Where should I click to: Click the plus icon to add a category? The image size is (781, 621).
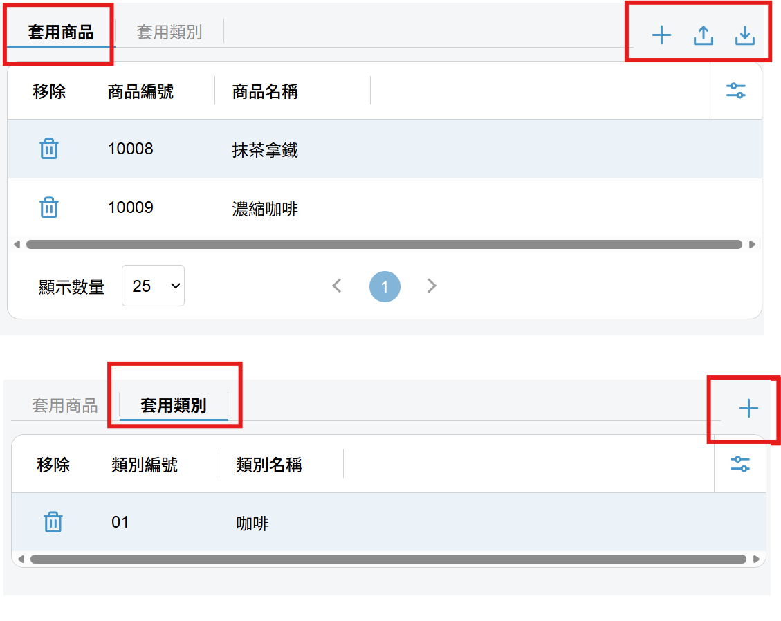coord(748,409)
